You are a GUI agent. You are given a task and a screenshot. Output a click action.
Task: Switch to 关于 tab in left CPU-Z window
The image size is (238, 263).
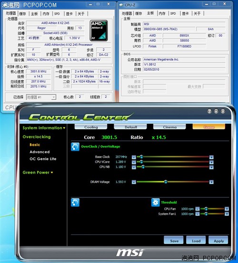(x=81, y=14)
